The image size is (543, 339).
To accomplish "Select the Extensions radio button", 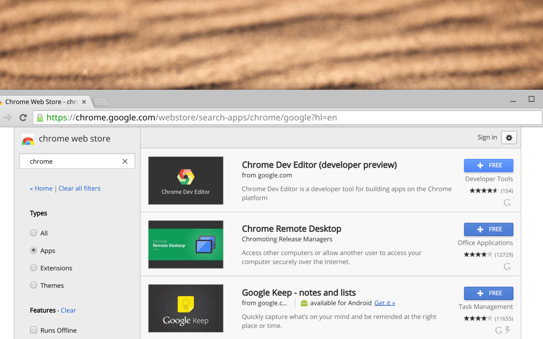I will click(34, 267).
